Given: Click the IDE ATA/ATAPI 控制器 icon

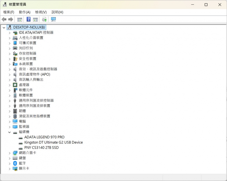Looking at the screenshot, I should click(x=15, y=33).
